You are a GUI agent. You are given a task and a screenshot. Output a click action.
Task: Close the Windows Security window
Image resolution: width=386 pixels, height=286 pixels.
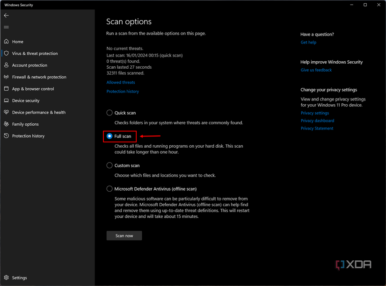pyautogui.click(x=379, y=5)
